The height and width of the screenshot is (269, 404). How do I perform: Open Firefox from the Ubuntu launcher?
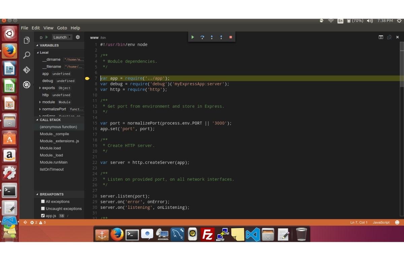coord(9,51)
